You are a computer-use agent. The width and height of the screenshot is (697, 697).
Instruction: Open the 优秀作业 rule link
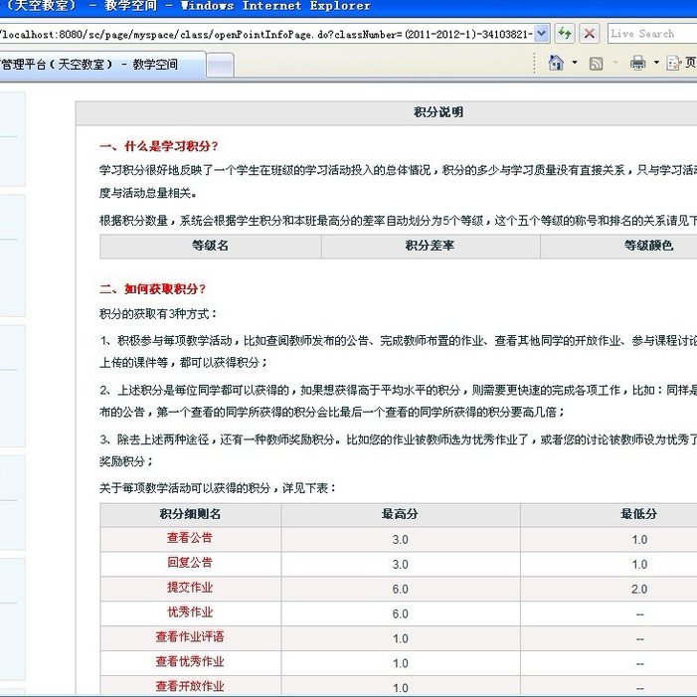(x=190, y=612)
